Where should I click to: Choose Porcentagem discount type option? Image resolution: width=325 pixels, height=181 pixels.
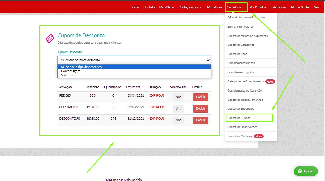coord(71,71)
